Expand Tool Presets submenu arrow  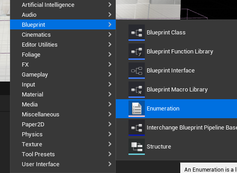110,154
